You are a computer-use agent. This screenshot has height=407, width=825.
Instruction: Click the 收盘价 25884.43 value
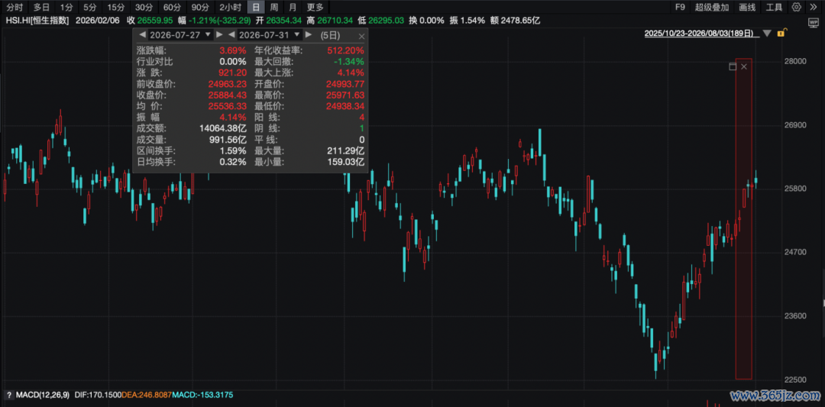point(228,95)
